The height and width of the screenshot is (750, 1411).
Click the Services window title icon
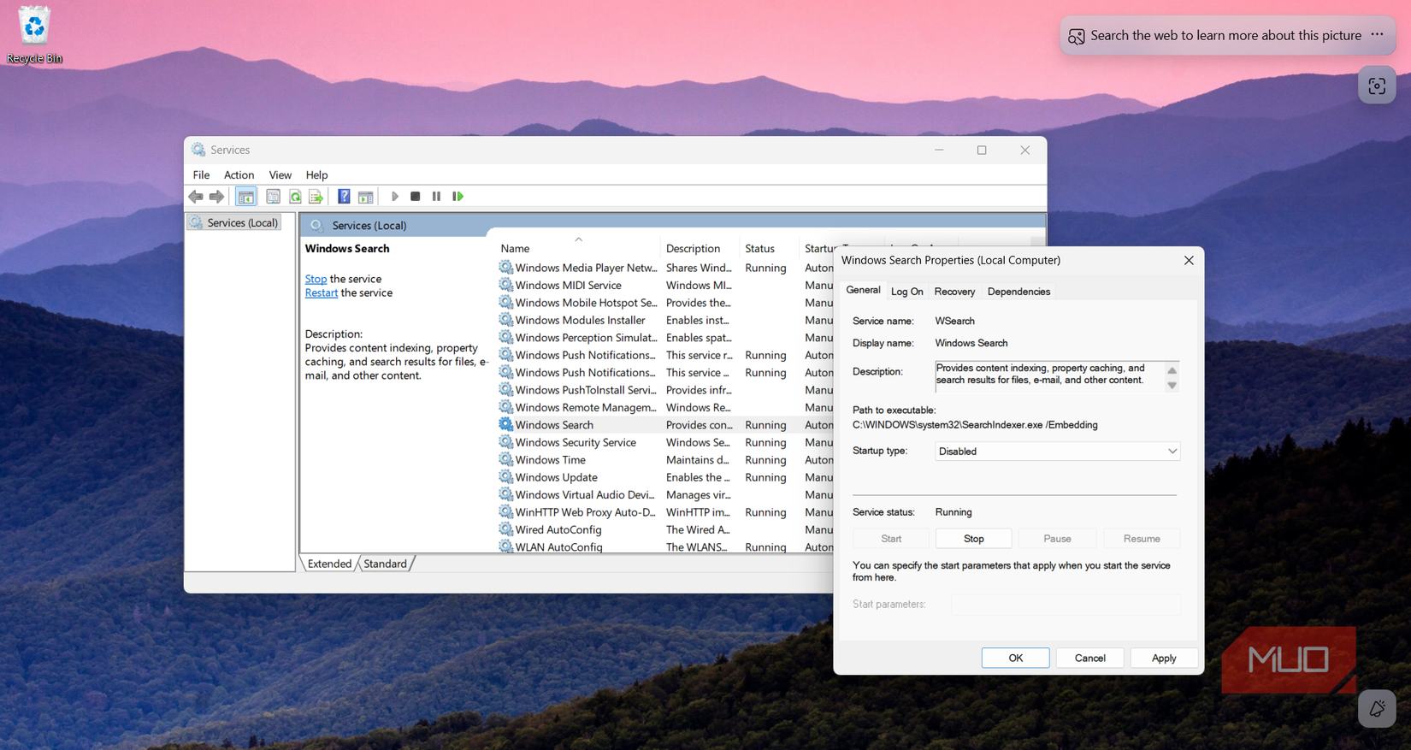(x=198, y=150)
